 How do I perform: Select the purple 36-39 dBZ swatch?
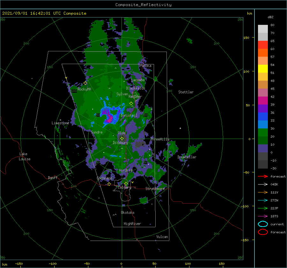(263, 108)
